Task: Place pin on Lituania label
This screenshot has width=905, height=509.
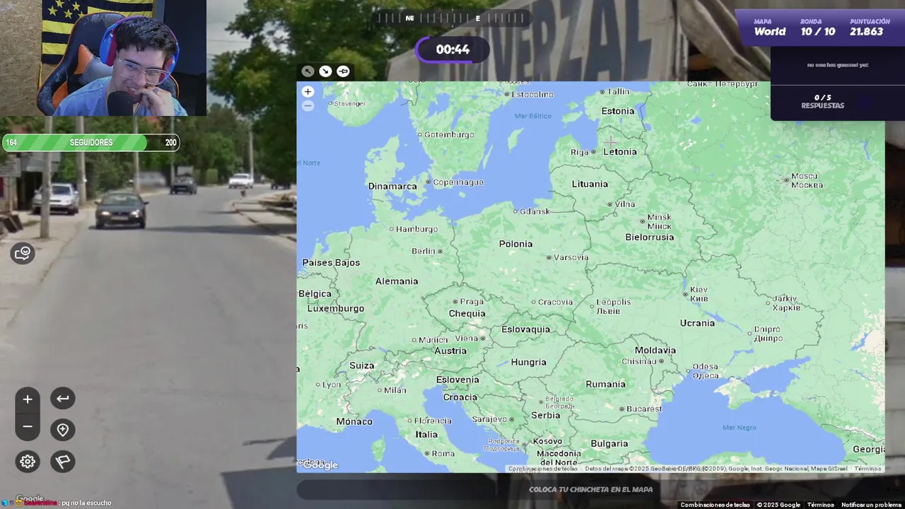Action: click(590, 185)
